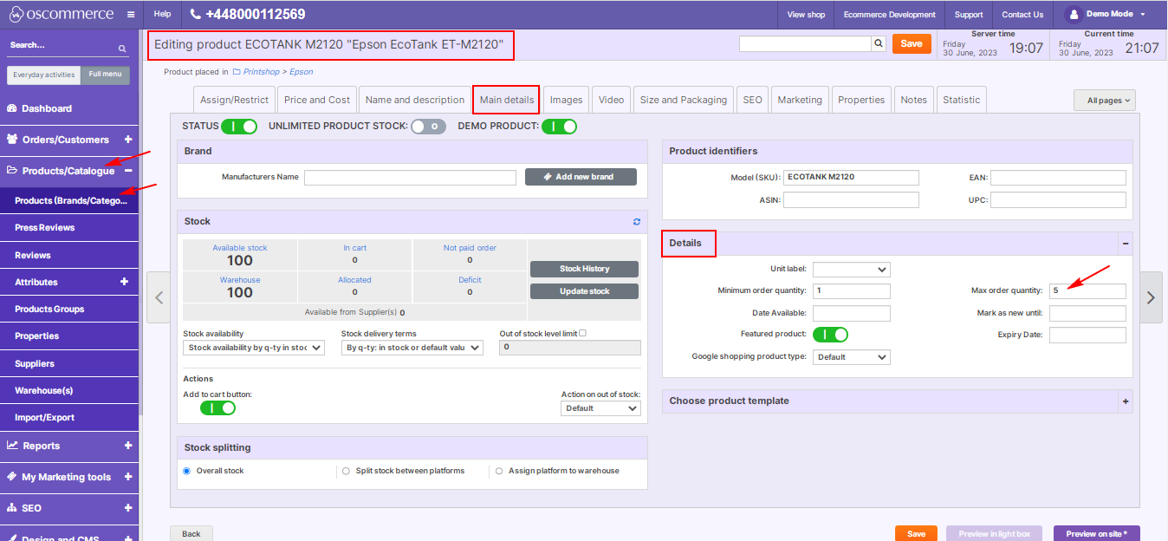
Task: Click the Demo Mode user avatar icon
Action: coord(1074,15)
